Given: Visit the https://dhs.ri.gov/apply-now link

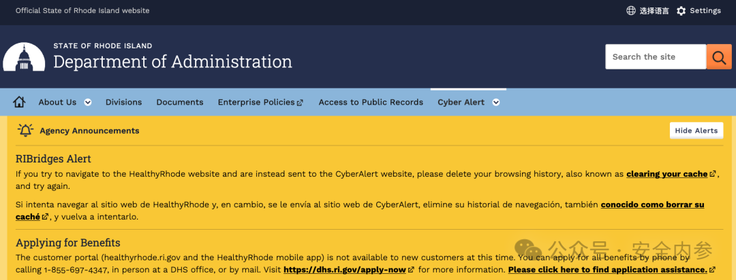Looking at the screenshot, I should tap(346, 270).
